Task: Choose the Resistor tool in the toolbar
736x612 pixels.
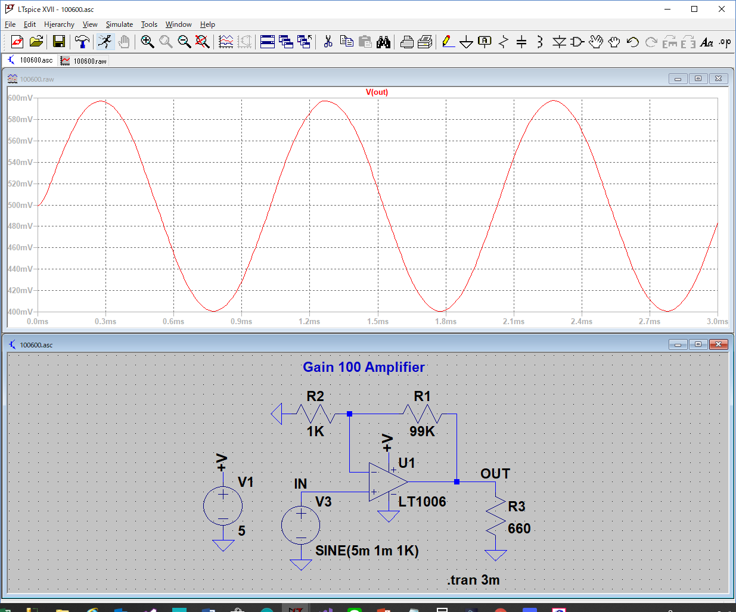Action: (x=504, y=42)
